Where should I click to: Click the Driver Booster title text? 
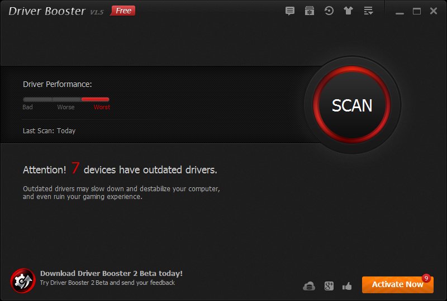coord(47,11)
